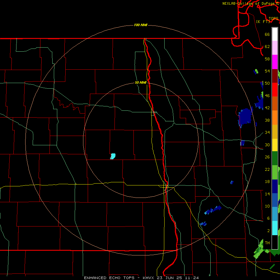
Task: Click the light green echo patch at bottom right
Action: [259, 249]
